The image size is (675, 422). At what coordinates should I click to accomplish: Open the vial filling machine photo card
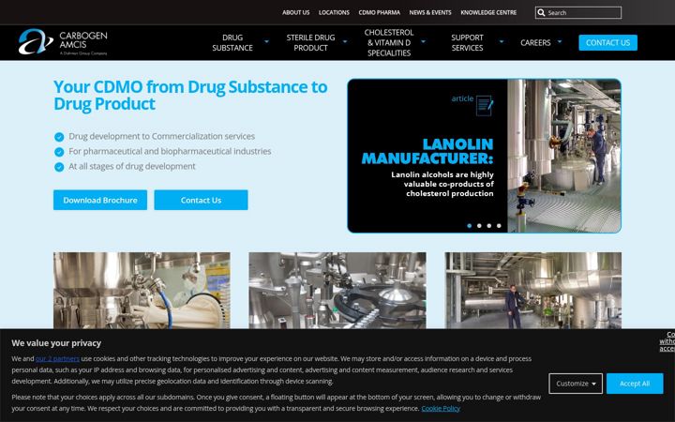[337, 291]
